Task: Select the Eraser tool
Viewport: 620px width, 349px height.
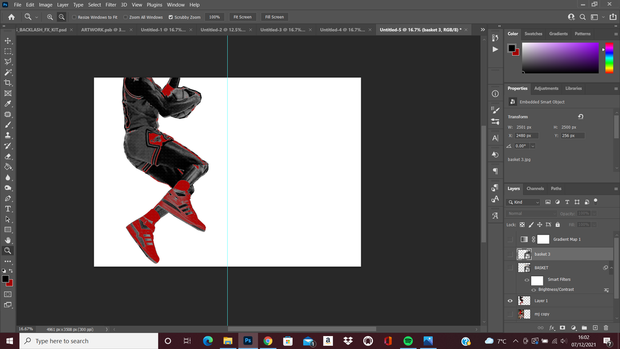Action: 8,156
